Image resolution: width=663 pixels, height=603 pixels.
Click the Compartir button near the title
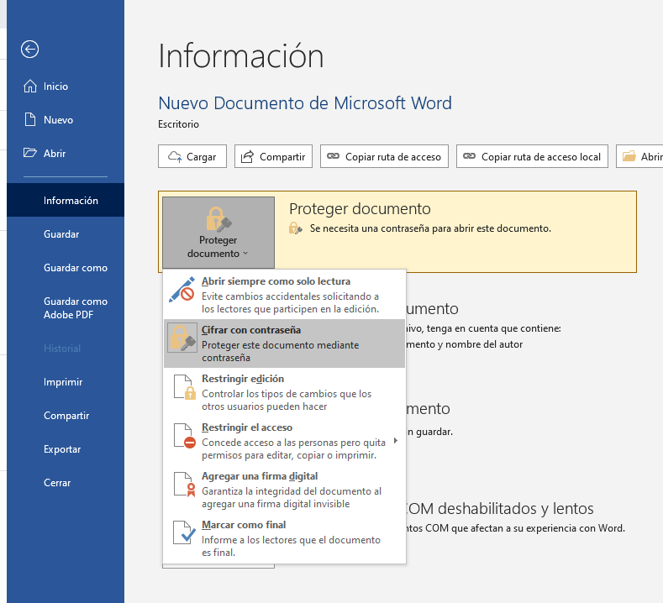point(274,156)
